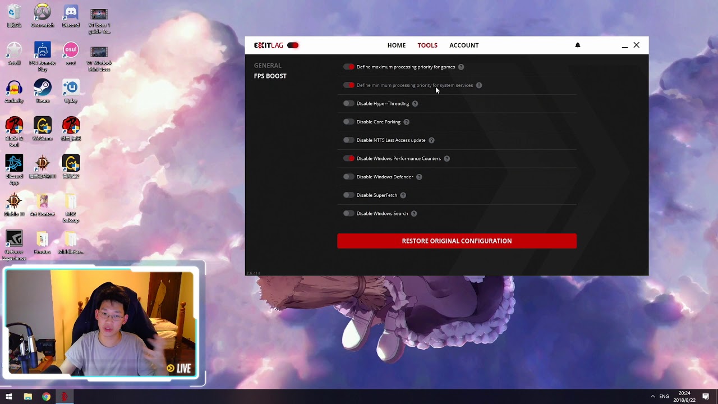Select the osu! desktop shortcut
The image size is (718, 404).
[71, 54]
